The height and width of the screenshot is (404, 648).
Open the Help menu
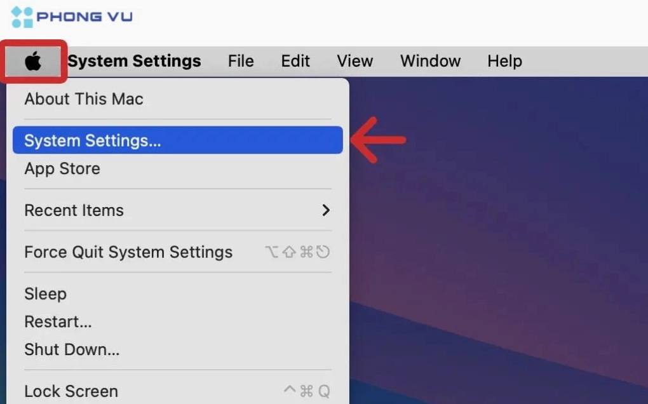(x=504, y=62)
